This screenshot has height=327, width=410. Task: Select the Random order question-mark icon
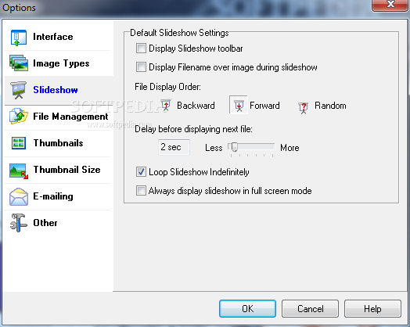click(x=304, y=108)
